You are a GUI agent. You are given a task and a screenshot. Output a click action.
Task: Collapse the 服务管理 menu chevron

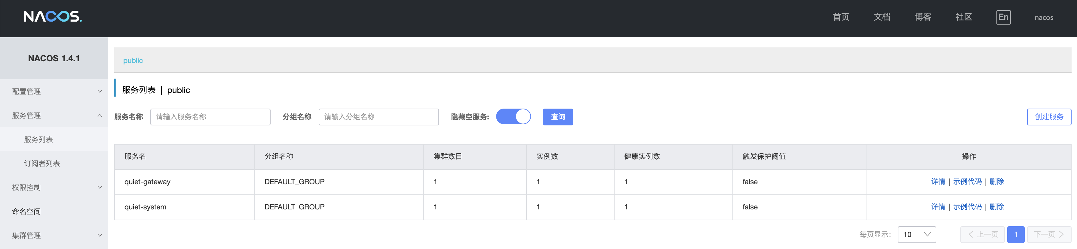coord(100,115)
